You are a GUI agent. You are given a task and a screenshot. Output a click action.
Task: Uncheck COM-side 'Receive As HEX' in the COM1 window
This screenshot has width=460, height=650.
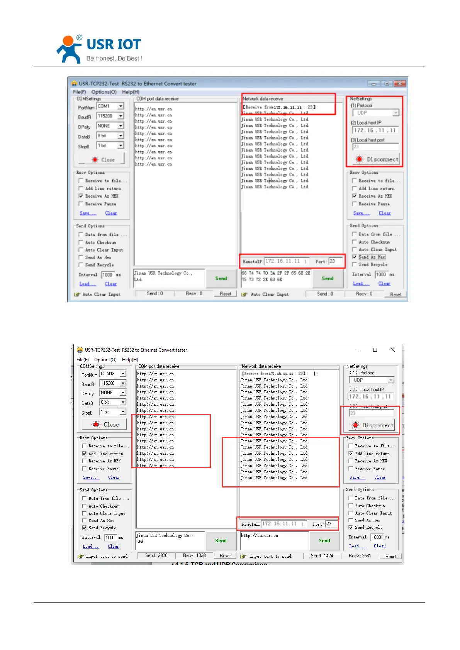coord(81,196)
